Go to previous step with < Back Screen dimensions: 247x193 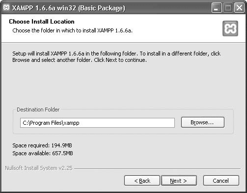(x=142, y=181)
